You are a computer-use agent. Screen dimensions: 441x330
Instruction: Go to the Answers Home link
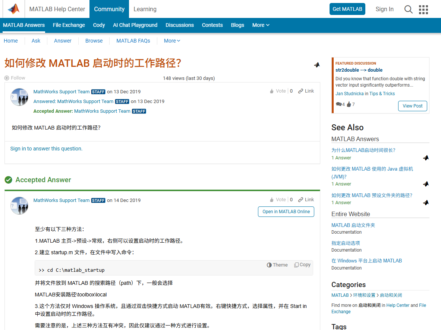(x=11, y=41)
